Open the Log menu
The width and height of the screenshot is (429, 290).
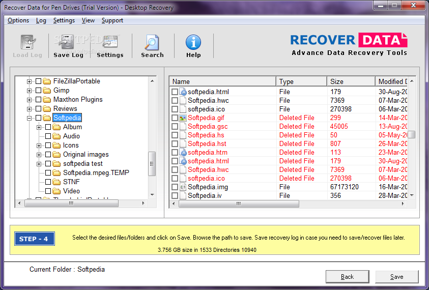click(41, 20)
